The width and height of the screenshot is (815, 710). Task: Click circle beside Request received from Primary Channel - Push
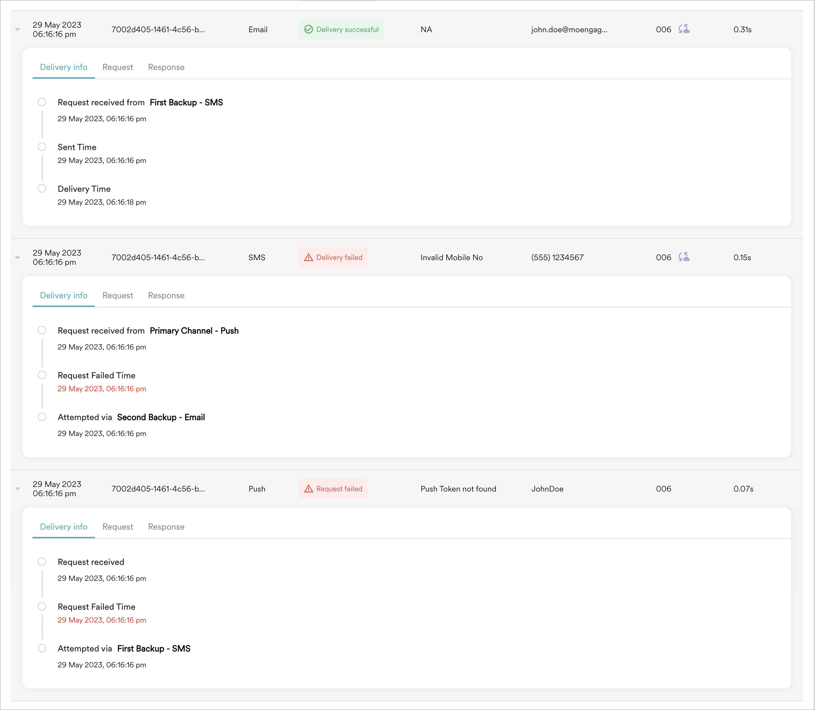pos(42,330)
